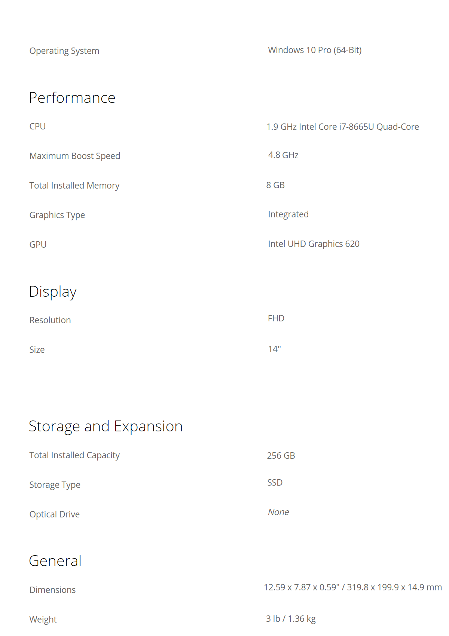Select the italic None optical drive value

tap(278, 512)
